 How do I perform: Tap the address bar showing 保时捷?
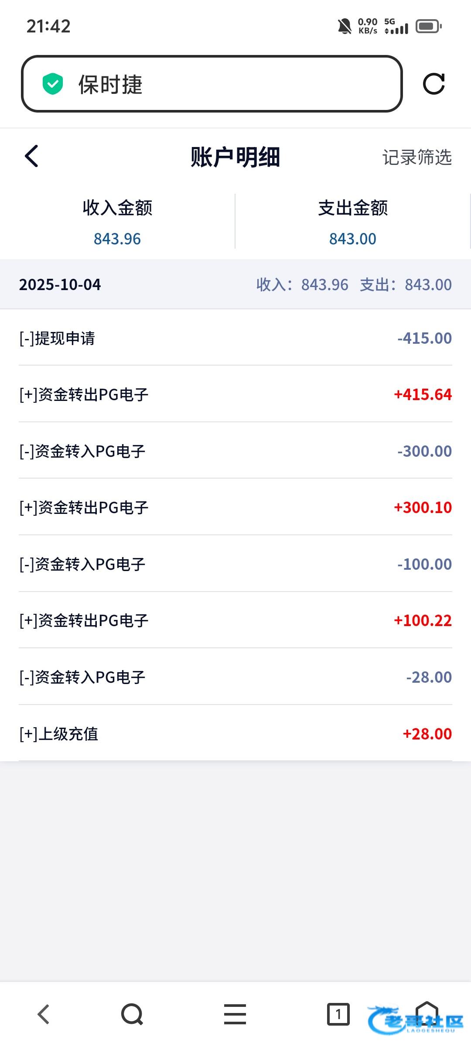212,84
